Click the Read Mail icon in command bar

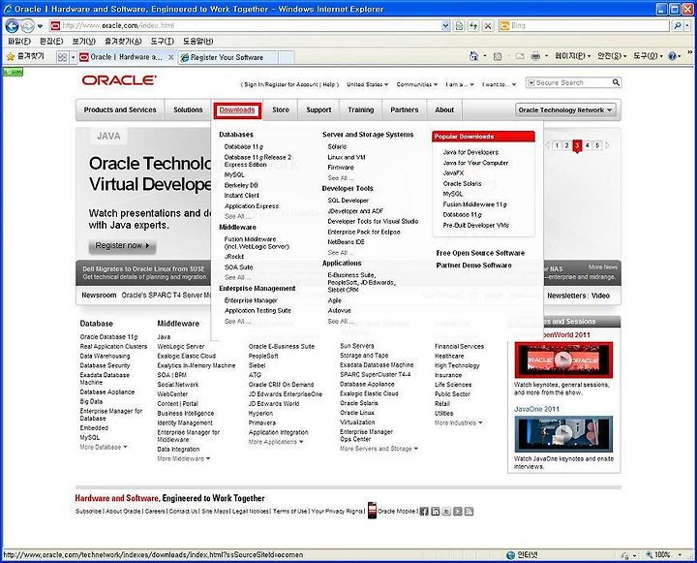point(520,56)
